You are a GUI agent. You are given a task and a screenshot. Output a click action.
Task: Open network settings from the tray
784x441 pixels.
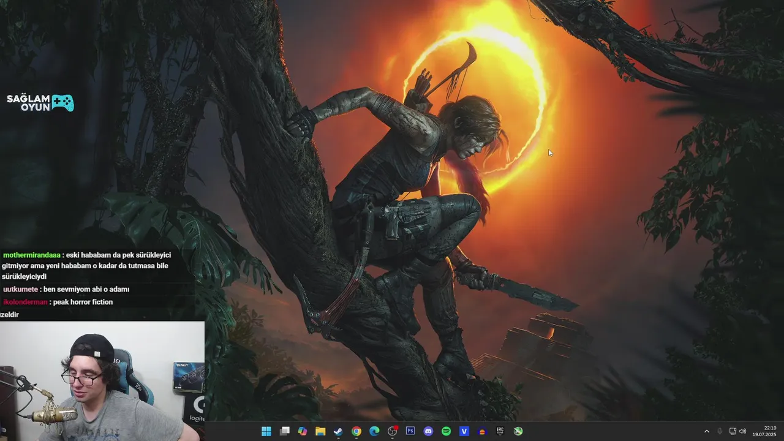(733, 431)
